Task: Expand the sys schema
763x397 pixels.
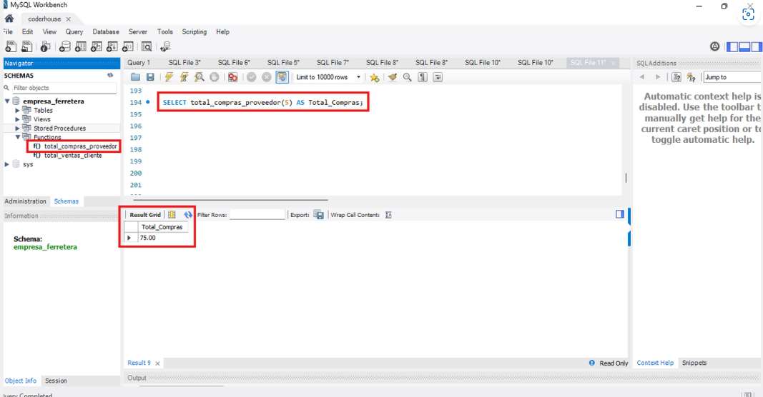Action: click(7, 164)
